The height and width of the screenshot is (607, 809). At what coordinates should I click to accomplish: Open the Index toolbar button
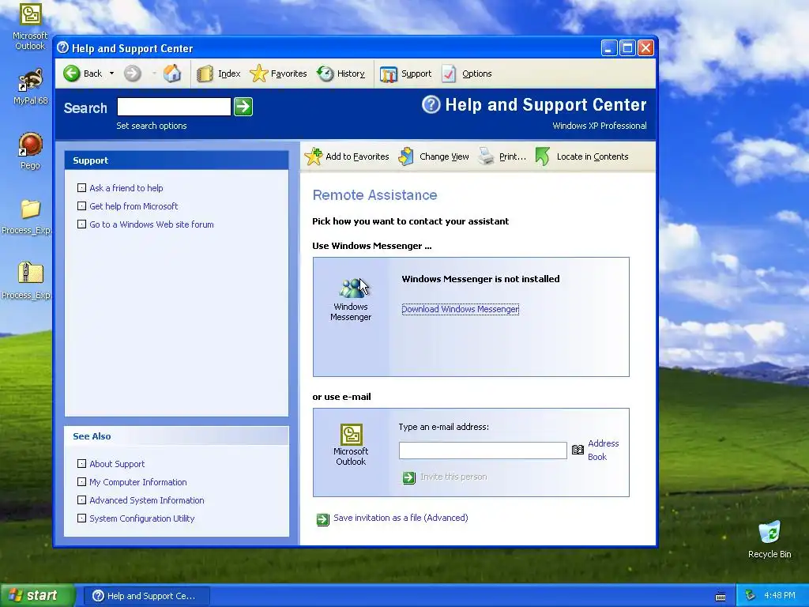point(219,74)
